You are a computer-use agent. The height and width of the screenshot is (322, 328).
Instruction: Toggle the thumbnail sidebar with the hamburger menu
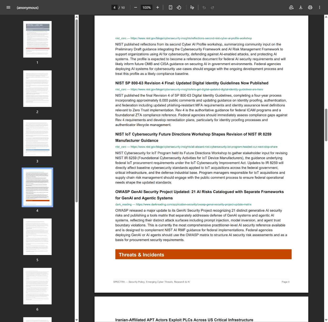8,7
